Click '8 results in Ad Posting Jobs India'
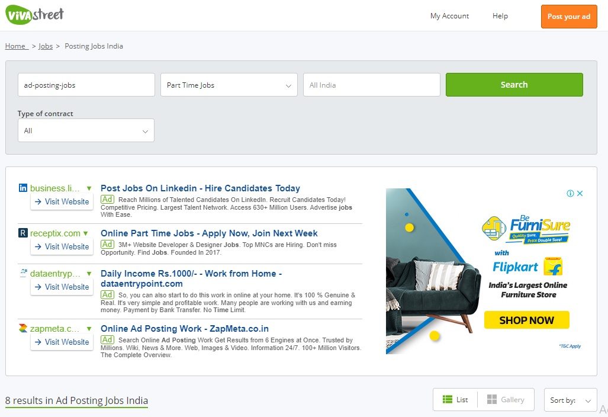 coord(76,400)
